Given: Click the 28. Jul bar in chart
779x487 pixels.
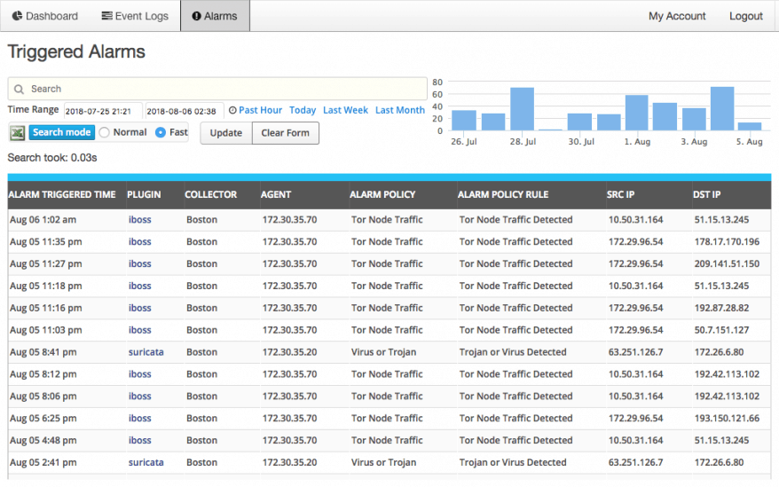Looking at the screenshot, I should (x=523, y=109).
